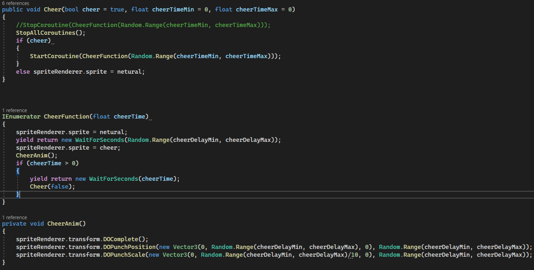Click 'bool cheer = true' parameter
534x270 pixels.
(94, 10)
